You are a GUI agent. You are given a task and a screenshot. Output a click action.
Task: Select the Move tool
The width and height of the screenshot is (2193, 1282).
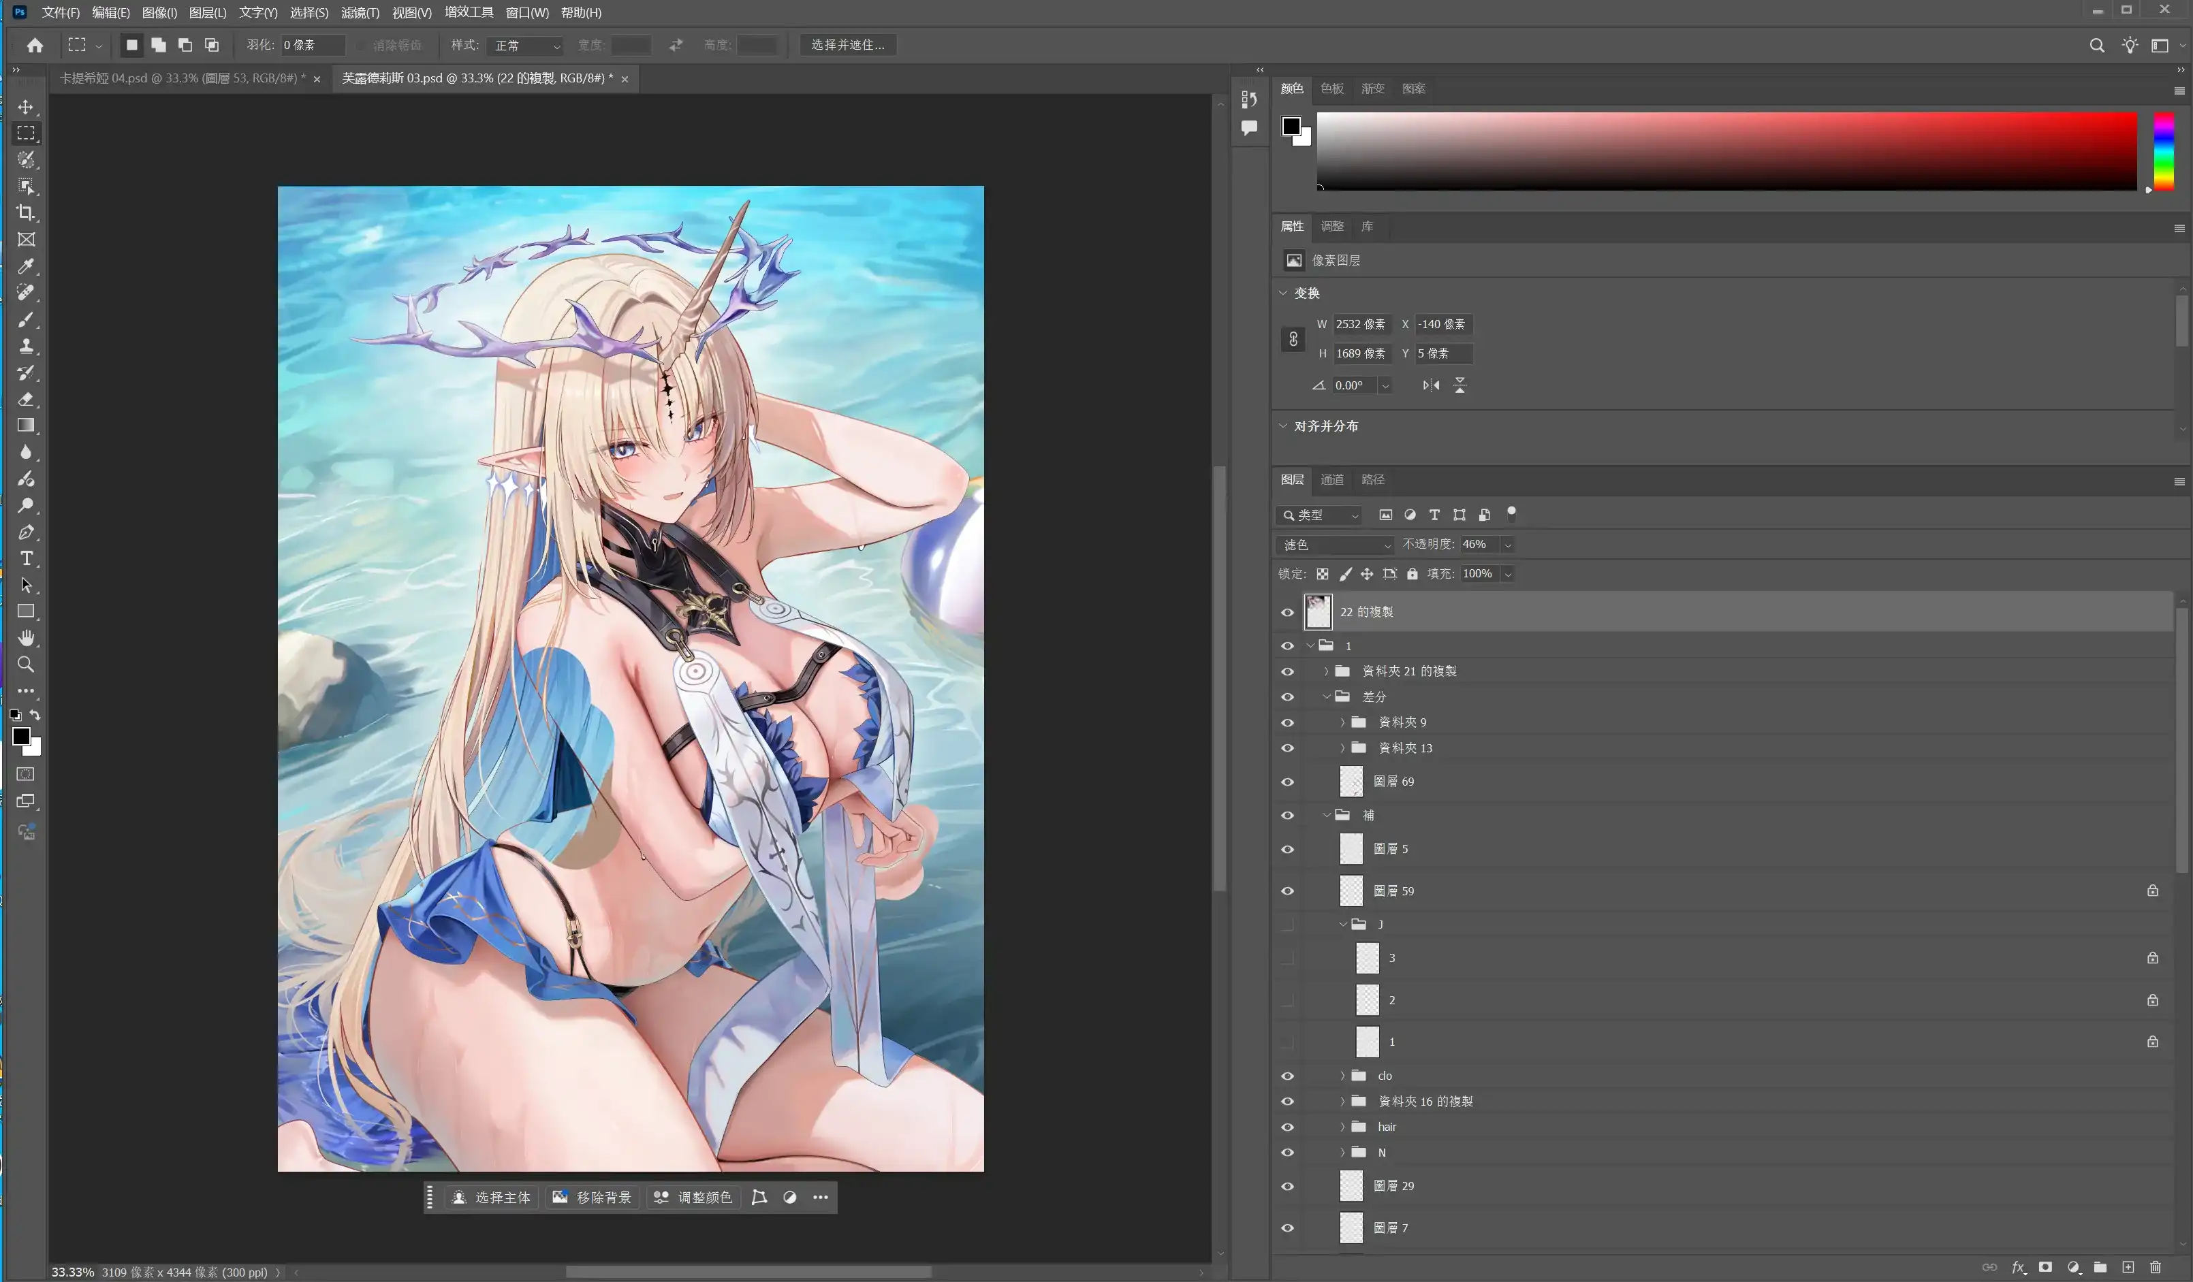[x=26, y=107]
